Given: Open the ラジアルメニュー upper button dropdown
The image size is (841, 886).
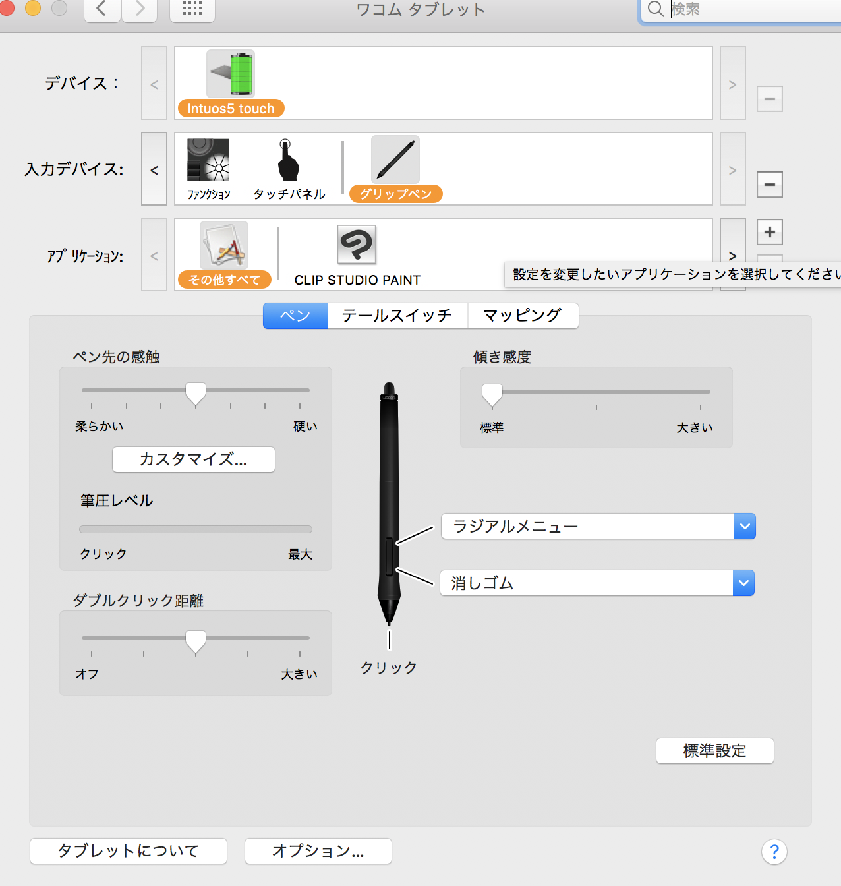Looking at the screenshot, I should 744,526.
